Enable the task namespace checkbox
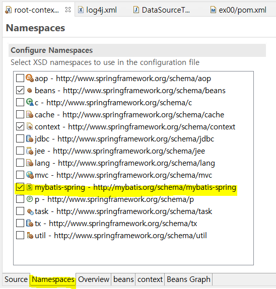 coord(20,211)
